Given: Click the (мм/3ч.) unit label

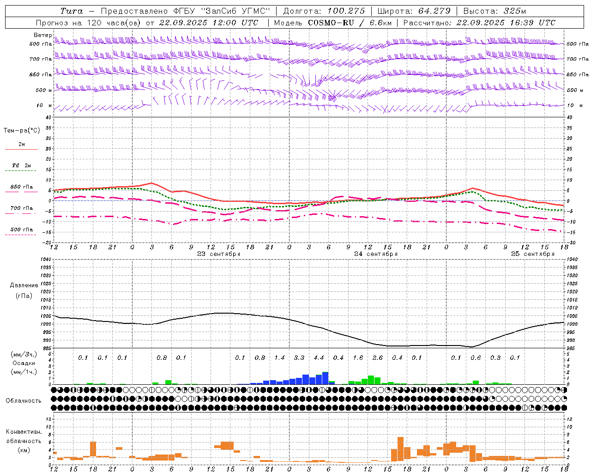Looking at the screenshot, I should click(x=24, y=355).
